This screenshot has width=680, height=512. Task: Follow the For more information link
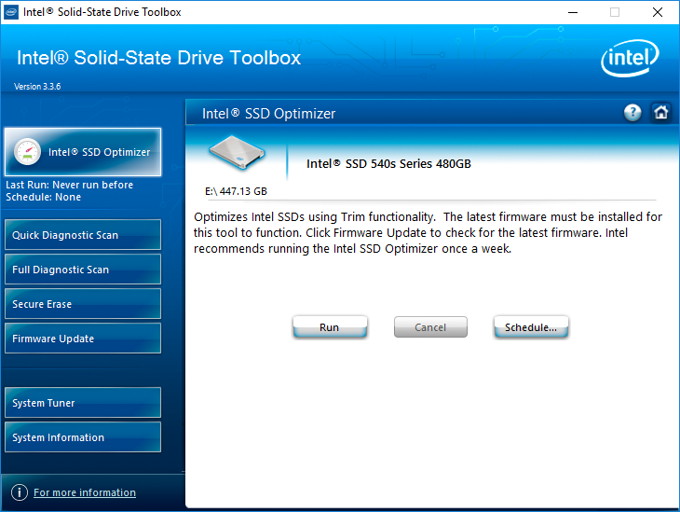(x=85, y=492)
